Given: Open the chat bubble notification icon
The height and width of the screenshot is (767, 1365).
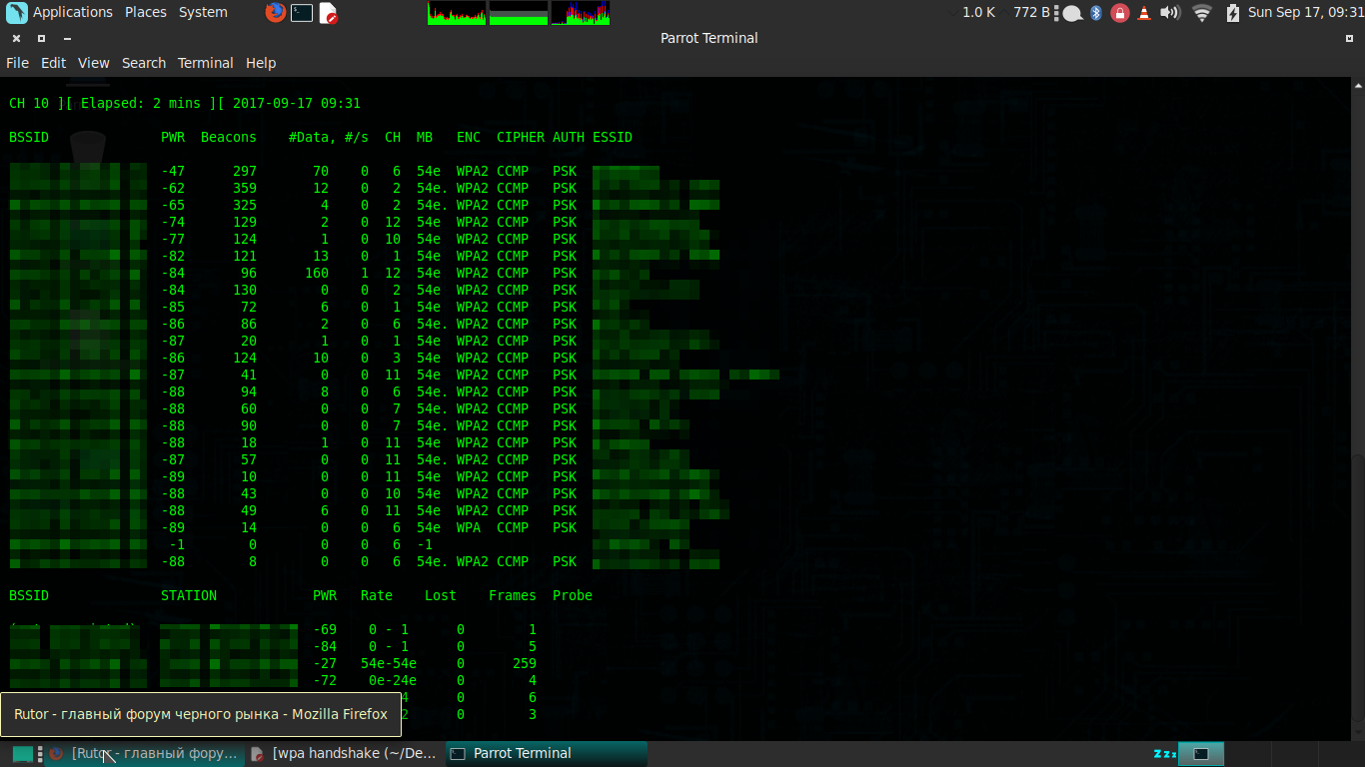Looking at the screenshot, I should pyautogui.click(x=1071, y=13).
